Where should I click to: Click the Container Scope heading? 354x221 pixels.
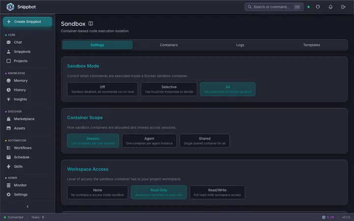85,118
